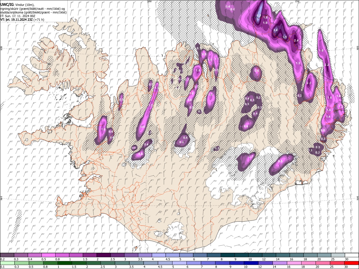Select the IT: Sun. 17. 11. 2024 00Z line

[18, 16]
